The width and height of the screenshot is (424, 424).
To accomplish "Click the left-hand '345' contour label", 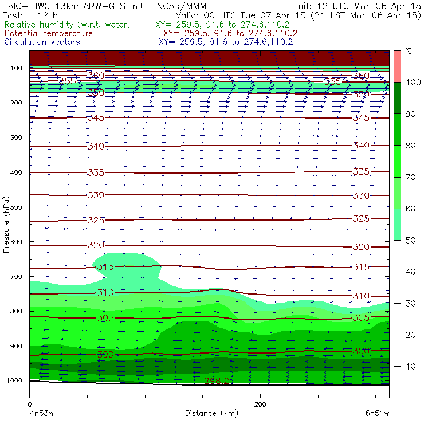I will click(96, 117).
